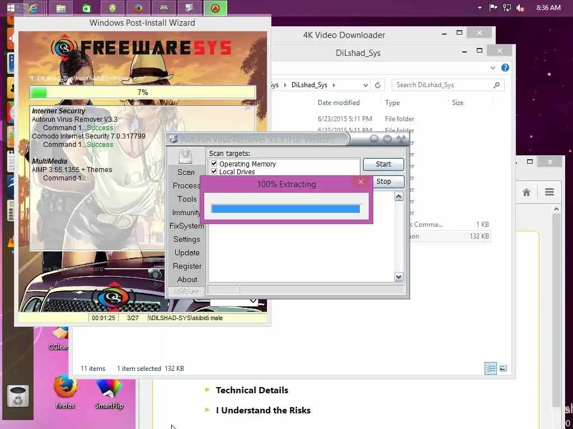Image resolution: width=573 pixels, height=429 pixels.
Task: Click the Search DiLshad_Sys field
Action: [x=448, y=85]
